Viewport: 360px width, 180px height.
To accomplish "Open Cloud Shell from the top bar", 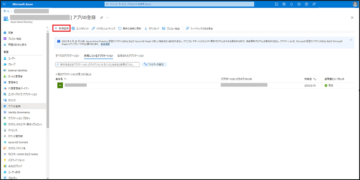I will pos(277,4).
